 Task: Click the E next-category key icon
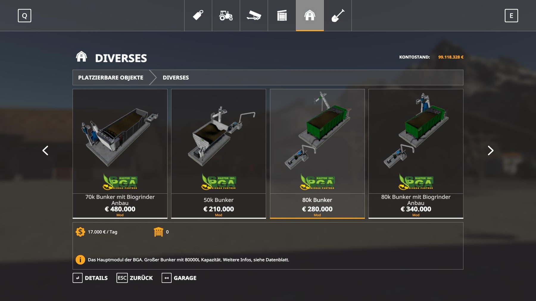[511, 15]
